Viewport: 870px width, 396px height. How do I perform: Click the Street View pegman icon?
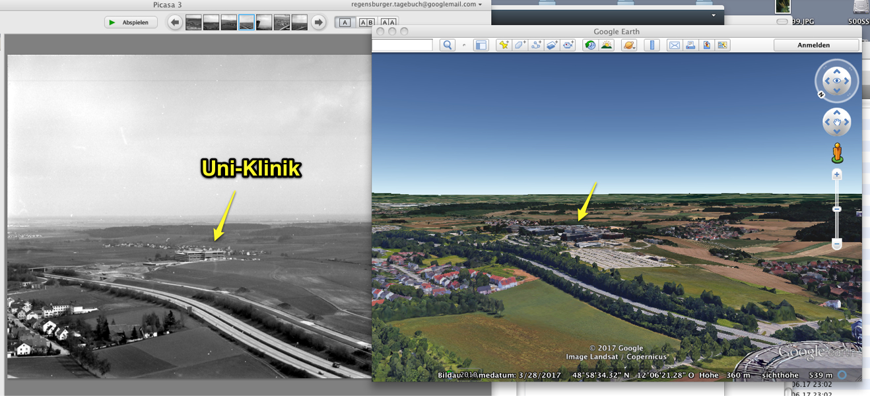click(x=837, y=152)
